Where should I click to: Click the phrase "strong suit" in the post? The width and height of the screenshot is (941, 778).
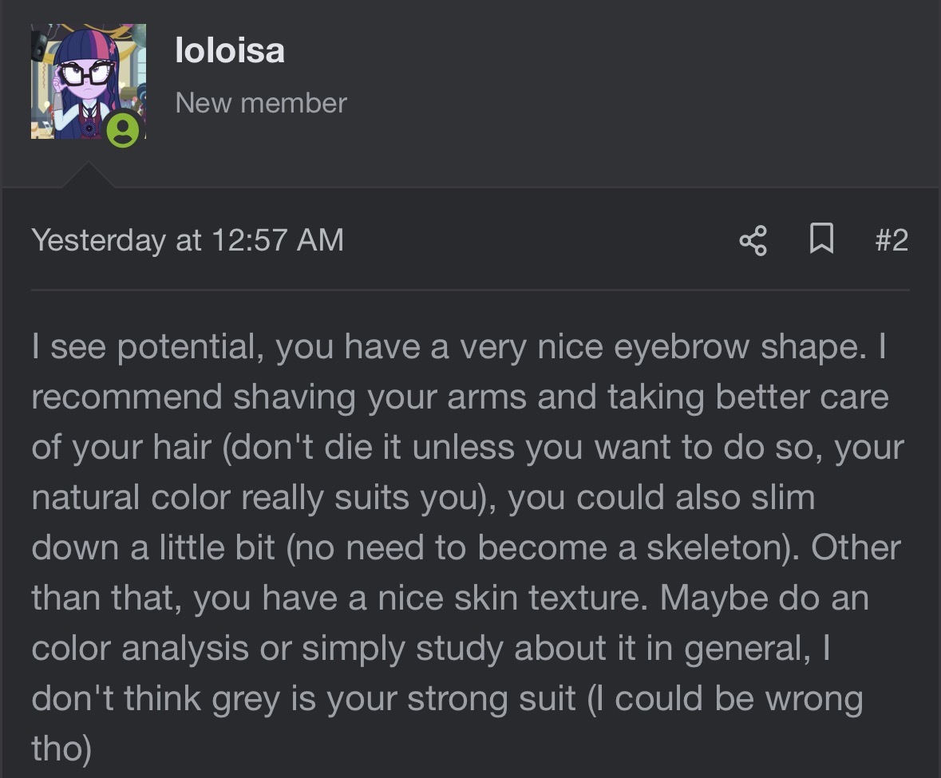[492, 698]
